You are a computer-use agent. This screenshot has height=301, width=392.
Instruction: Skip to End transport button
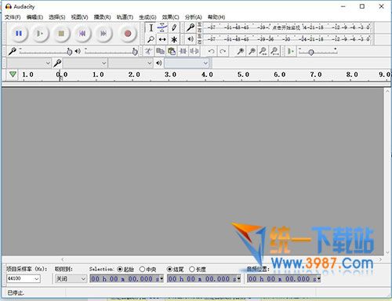coord(103,34)
